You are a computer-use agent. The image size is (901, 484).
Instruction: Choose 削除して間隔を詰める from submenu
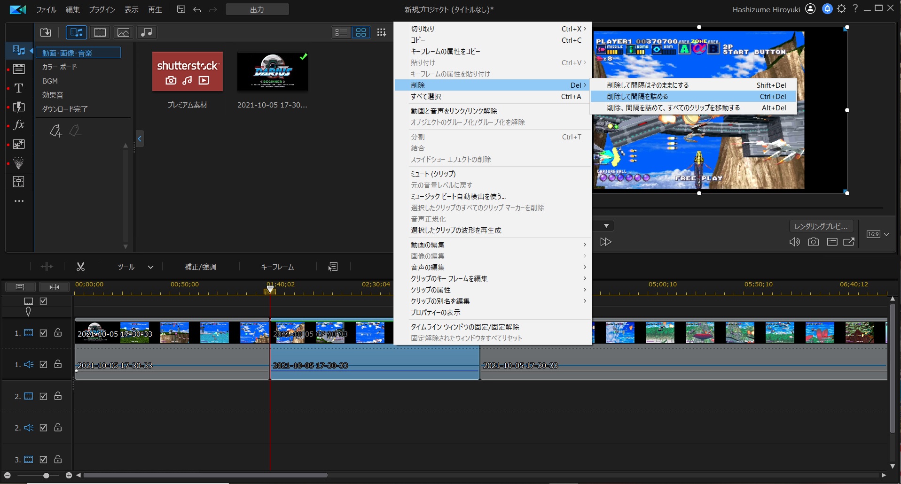coord(693,96)
